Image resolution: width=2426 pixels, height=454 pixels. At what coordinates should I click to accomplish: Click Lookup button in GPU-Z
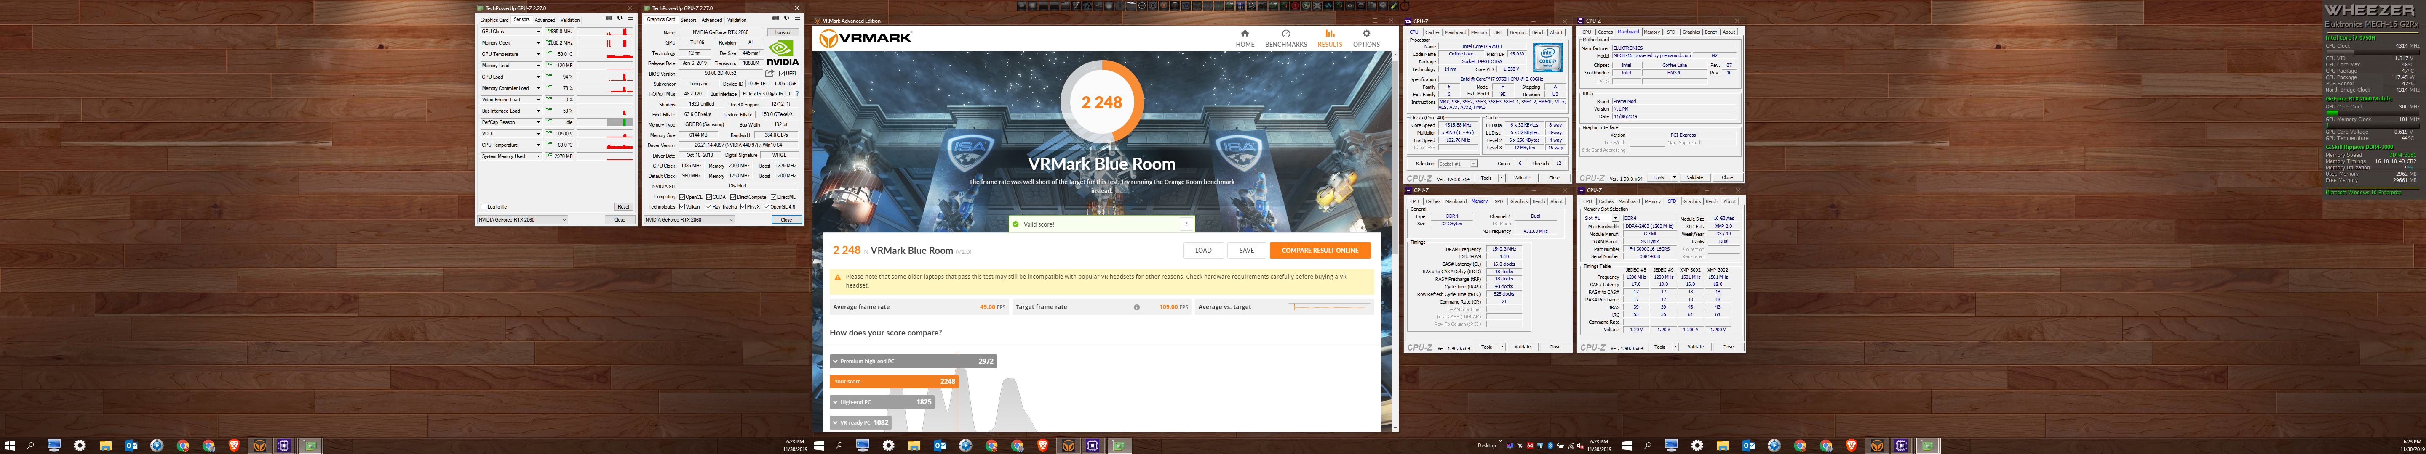click(783, 32)
